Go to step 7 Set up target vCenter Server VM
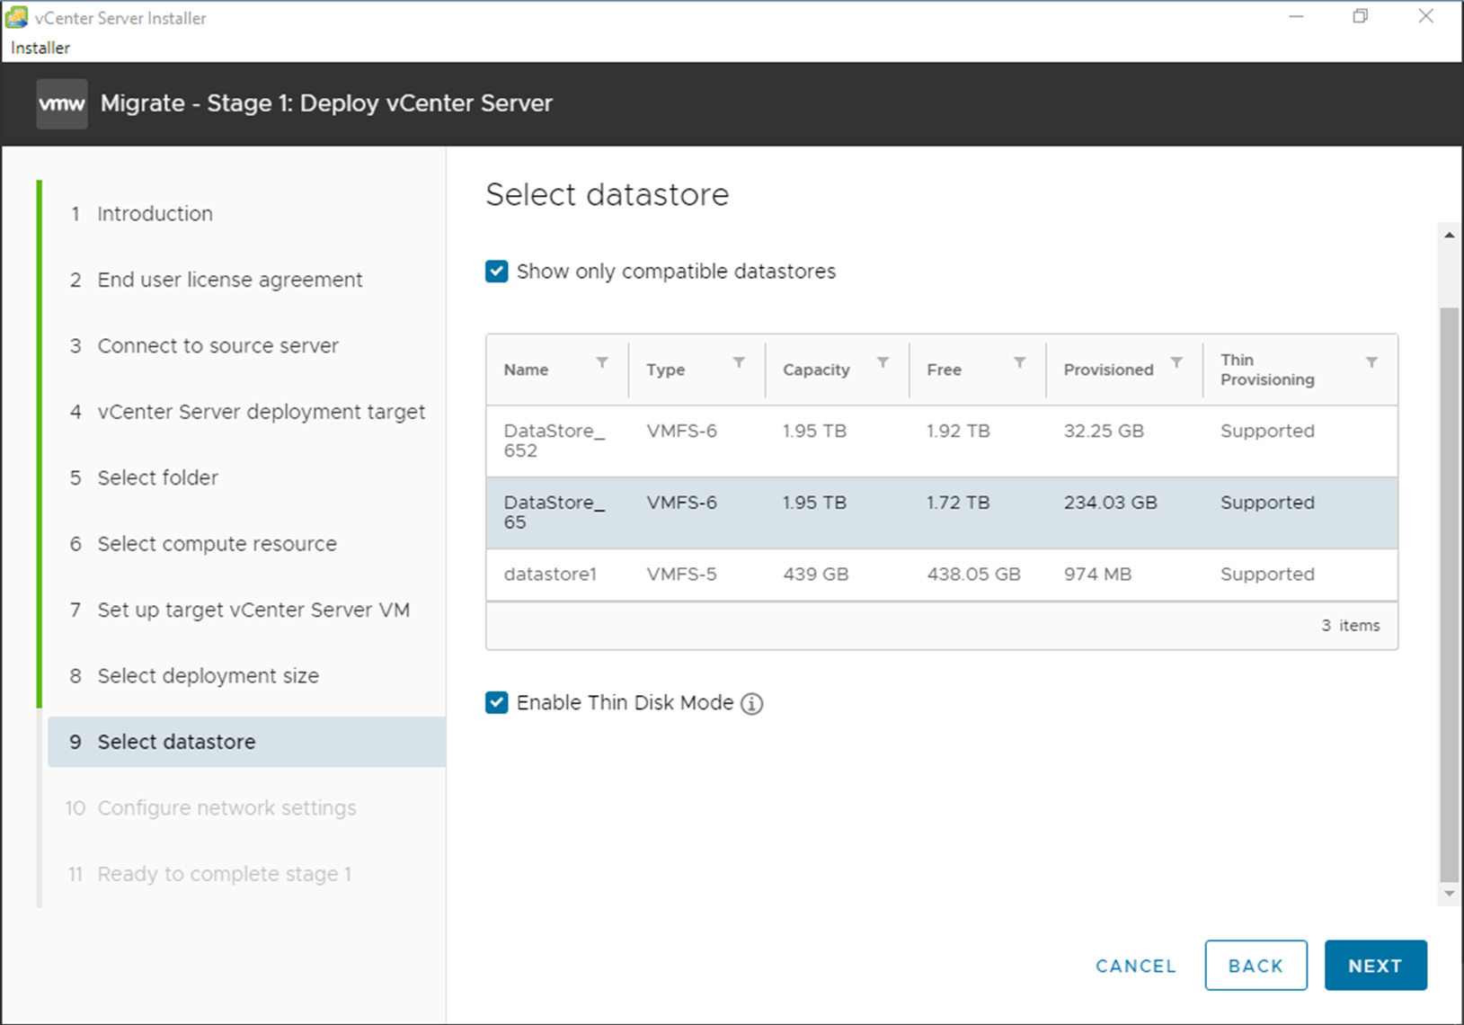 [x=240, y=610]
